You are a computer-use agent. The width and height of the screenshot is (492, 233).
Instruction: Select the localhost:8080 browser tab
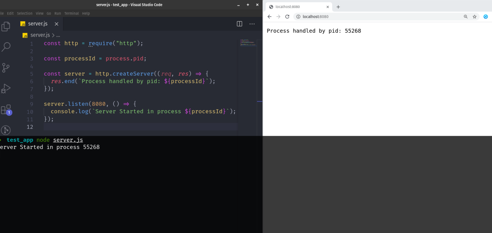pyautogui.click(x=299, y=7)
